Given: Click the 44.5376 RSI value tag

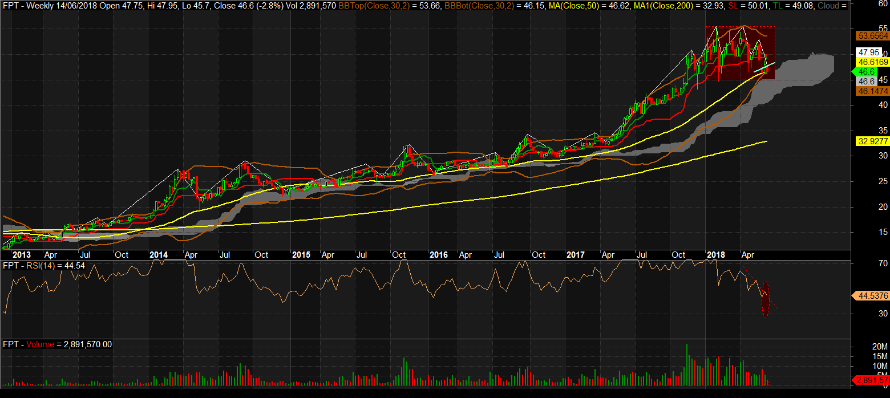Looking at the screenshot, I should click(871, 296).
